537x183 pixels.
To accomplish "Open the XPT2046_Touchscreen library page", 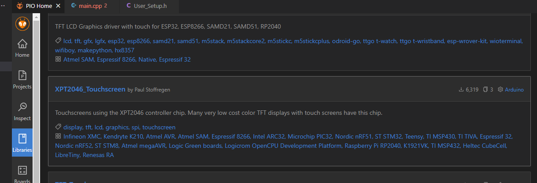I will (x=90, y=89).
